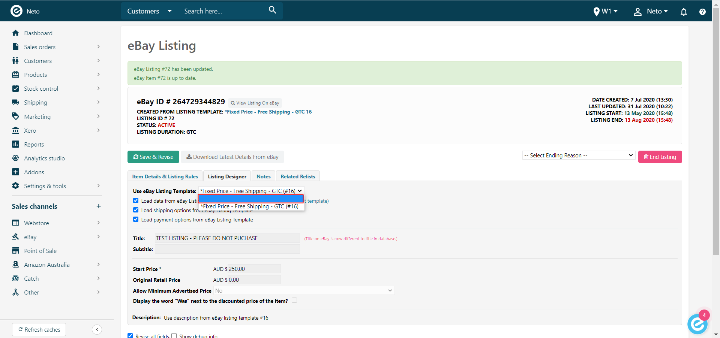This screenshot has height=338, width=720.
Task: Click the Shipping truck icon
Action: (15, 102)
